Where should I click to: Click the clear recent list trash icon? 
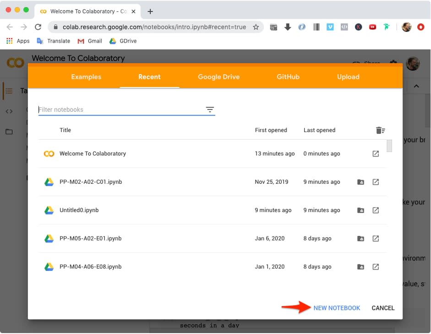click(x=381, y=130)
